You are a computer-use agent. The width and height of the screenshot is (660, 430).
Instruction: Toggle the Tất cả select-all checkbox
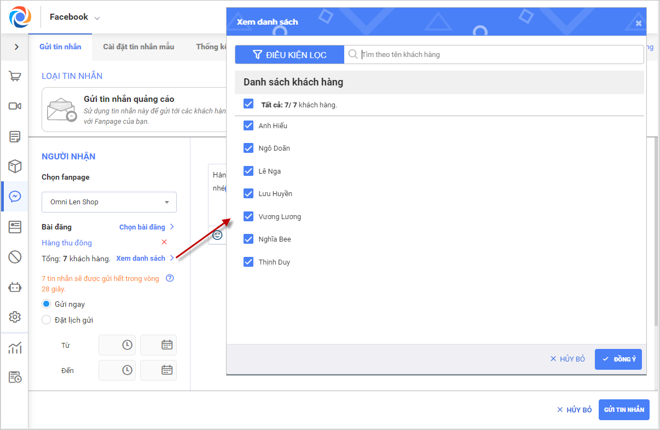[x=248, y=104]
